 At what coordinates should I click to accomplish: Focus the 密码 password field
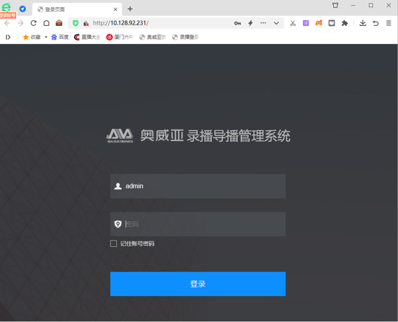(x=198, y=224)
